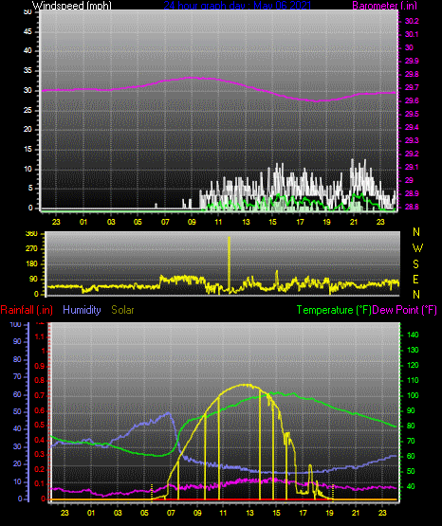Viewport: 442px width, 526px height.
Task: Select "270" on the wind direction axis
Action: click(x=31, y=249)
